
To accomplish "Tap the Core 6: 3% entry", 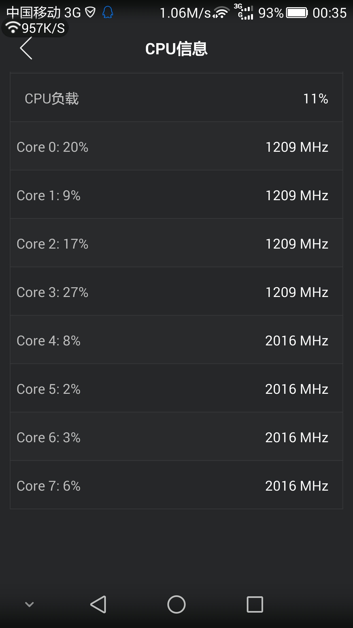I will coord(176,437).
